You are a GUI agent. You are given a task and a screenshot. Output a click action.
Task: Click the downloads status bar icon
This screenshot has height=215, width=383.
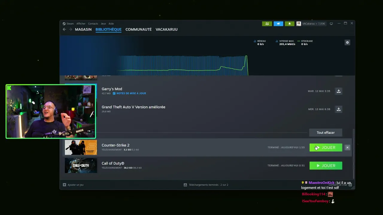[x=185, y=185]
